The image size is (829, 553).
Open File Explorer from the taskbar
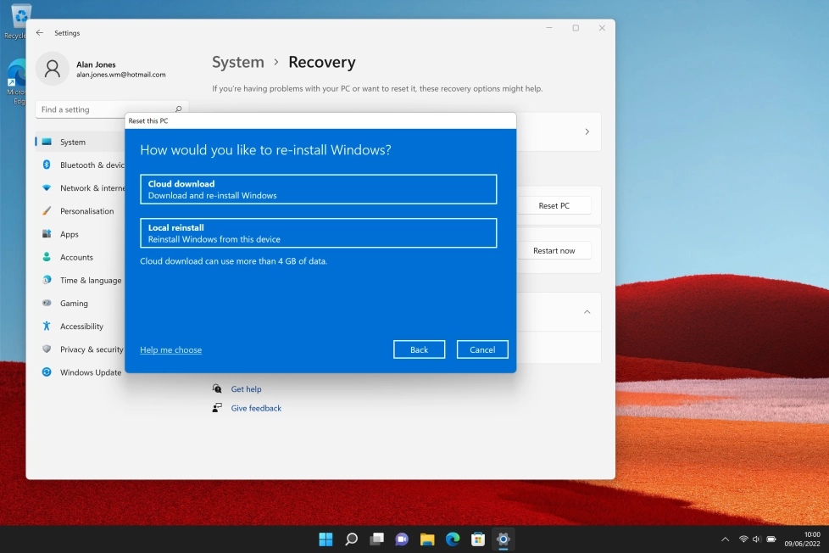(427, 539)
